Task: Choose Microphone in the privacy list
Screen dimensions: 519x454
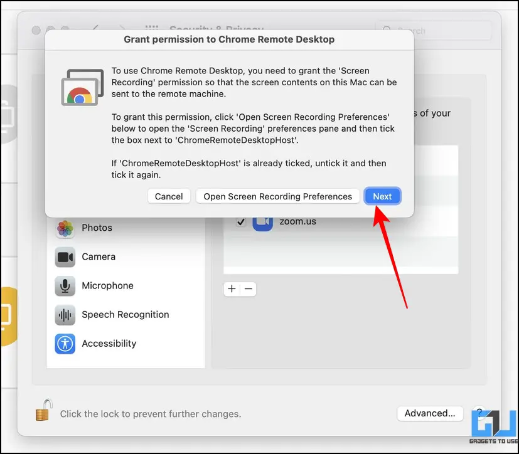Action: 126,286
